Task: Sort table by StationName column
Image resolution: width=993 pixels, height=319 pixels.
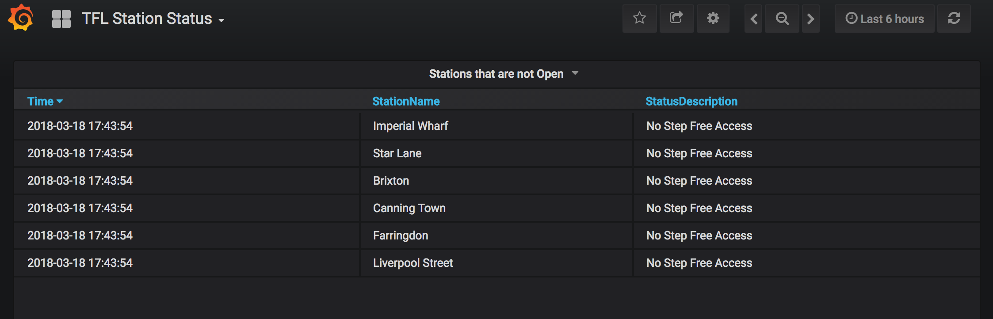Action: [406, 101]
